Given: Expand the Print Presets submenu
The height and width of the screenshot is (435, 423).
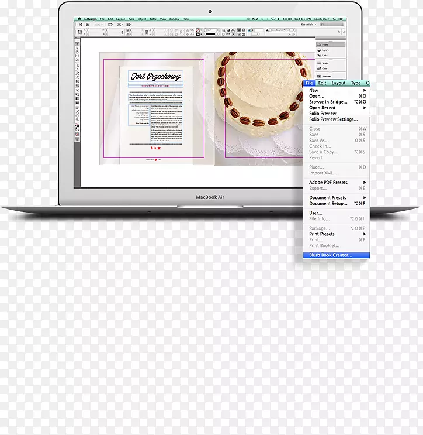Looking at the screenshot, I should (365, 234).
